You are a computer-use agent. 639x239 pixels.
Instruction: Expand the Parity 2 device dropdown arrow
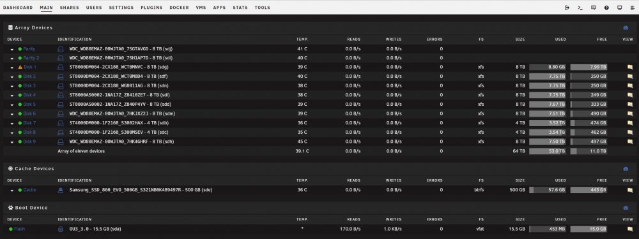(x=12, y=59)
